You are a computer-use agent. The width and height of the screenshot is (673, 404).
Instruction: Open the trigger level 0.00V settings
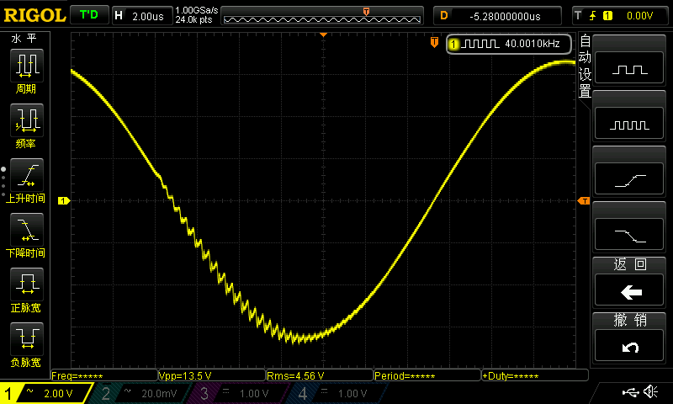(620, 16)
